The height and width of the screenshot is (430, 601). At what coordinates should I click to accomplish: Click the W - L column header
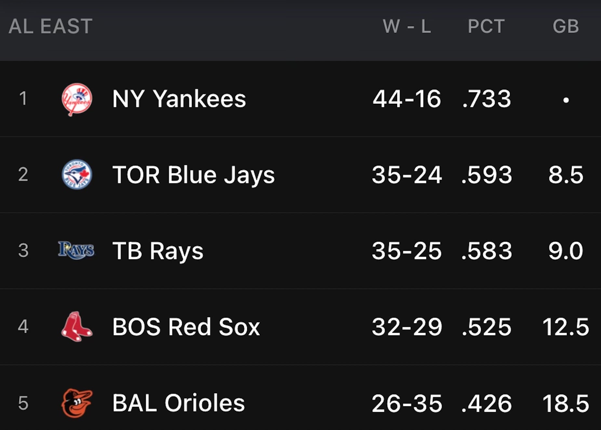click(x=407, y=26)
